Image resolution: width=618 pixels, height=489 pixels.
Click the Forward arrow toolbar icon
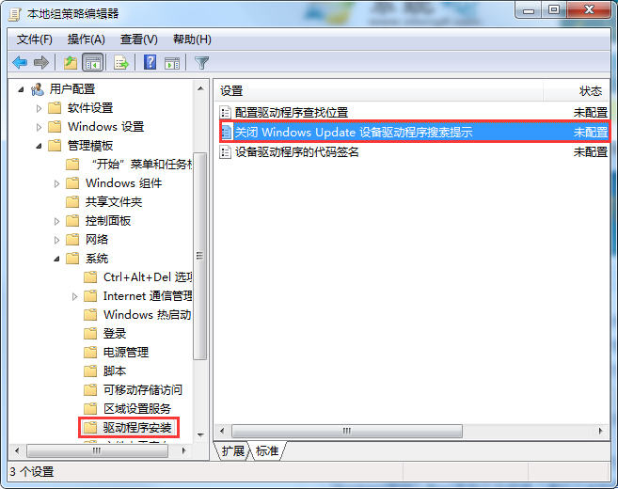[x=41, y=63]
